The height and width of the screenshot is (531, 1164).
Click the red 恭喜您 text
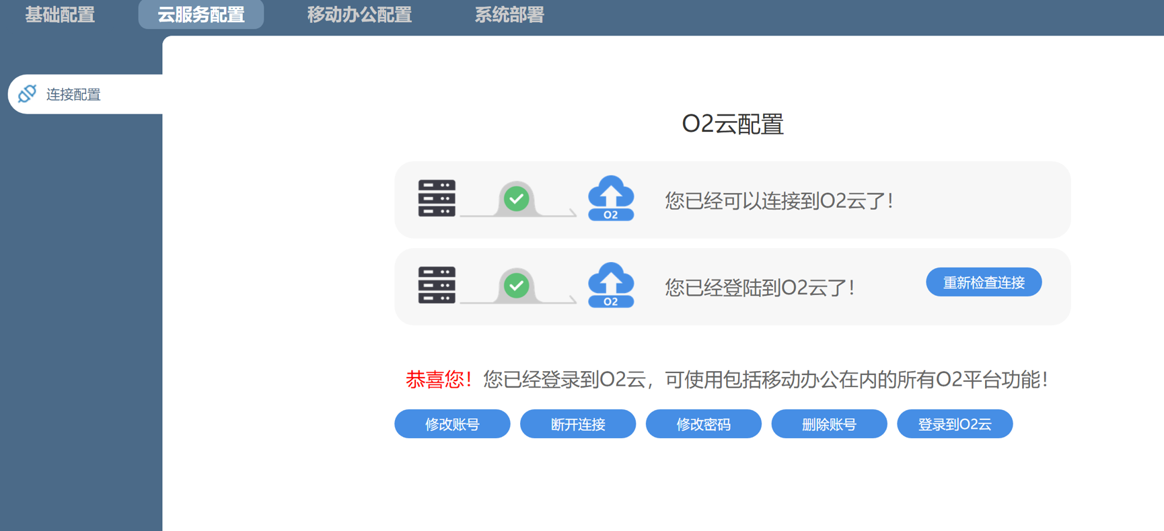pos(439,380)
